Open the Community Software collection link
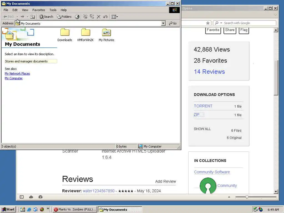Image resolution: width=284 pixels, height=213 pixels. (212, 172)
